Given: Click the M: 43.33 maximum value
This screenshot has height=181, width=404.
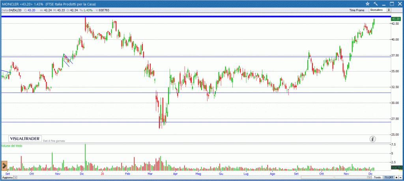Looking at the screenshot, I should (59, 10).
